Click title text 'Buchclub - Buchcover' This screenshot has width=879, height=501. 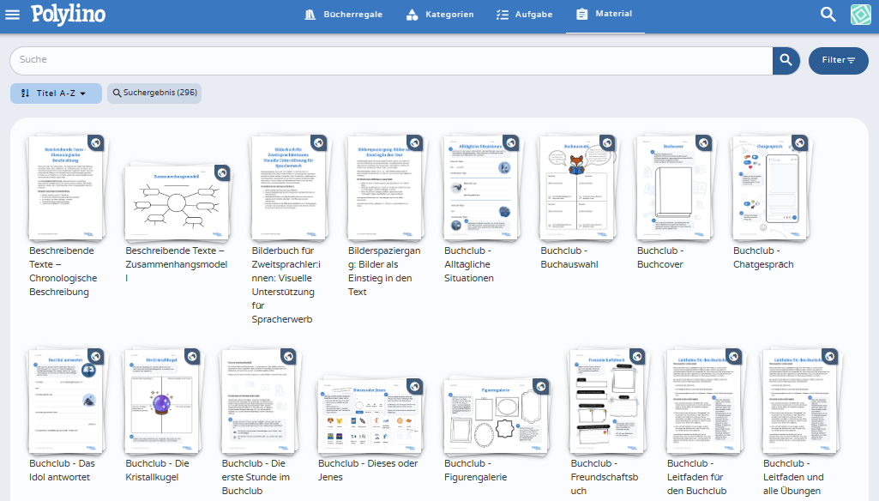point(660,257)
